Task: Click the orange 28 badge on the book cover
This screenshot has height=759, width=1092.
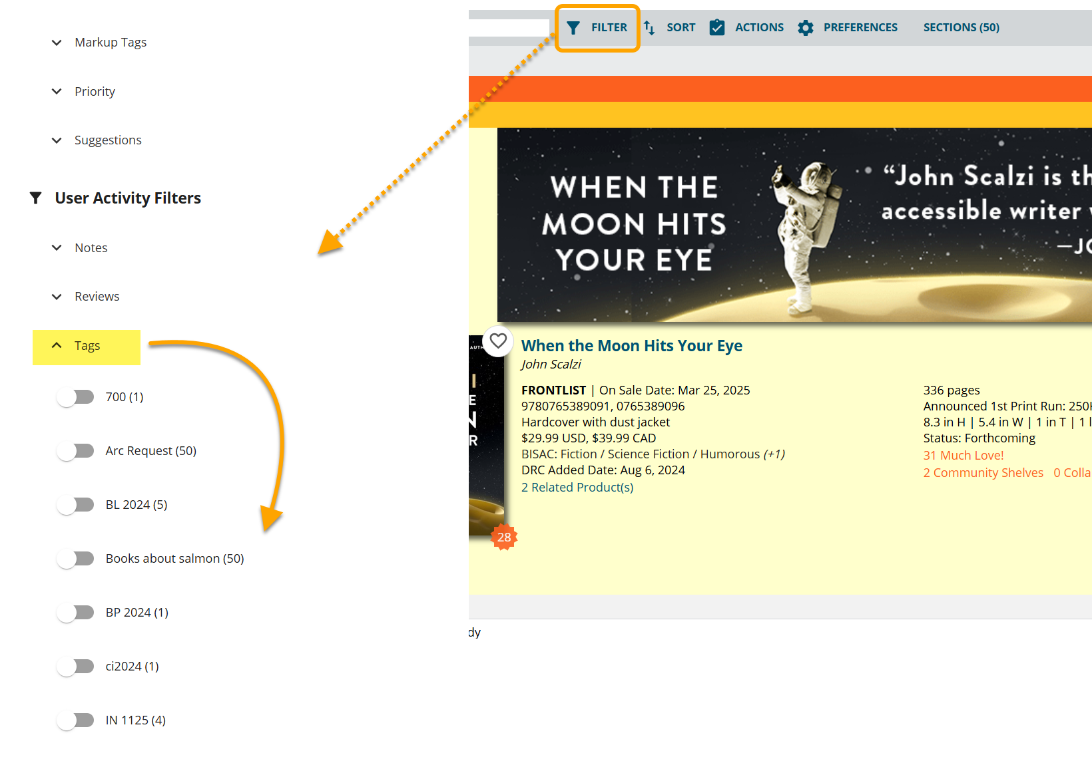Action: [x=504, y=537]
